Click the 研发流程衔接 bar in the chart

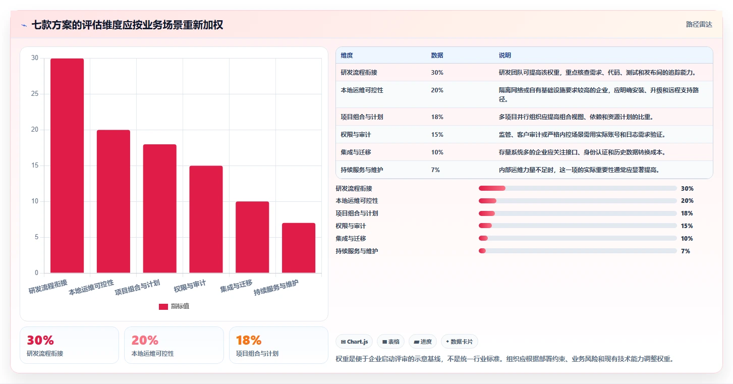[x=67, y=166]
